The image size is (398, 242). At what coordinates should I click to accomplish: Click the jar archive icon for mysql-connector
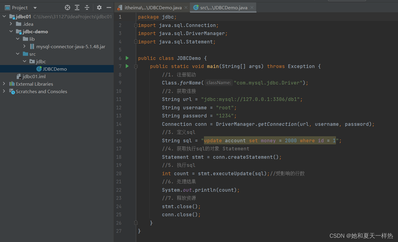coord(32,46)
